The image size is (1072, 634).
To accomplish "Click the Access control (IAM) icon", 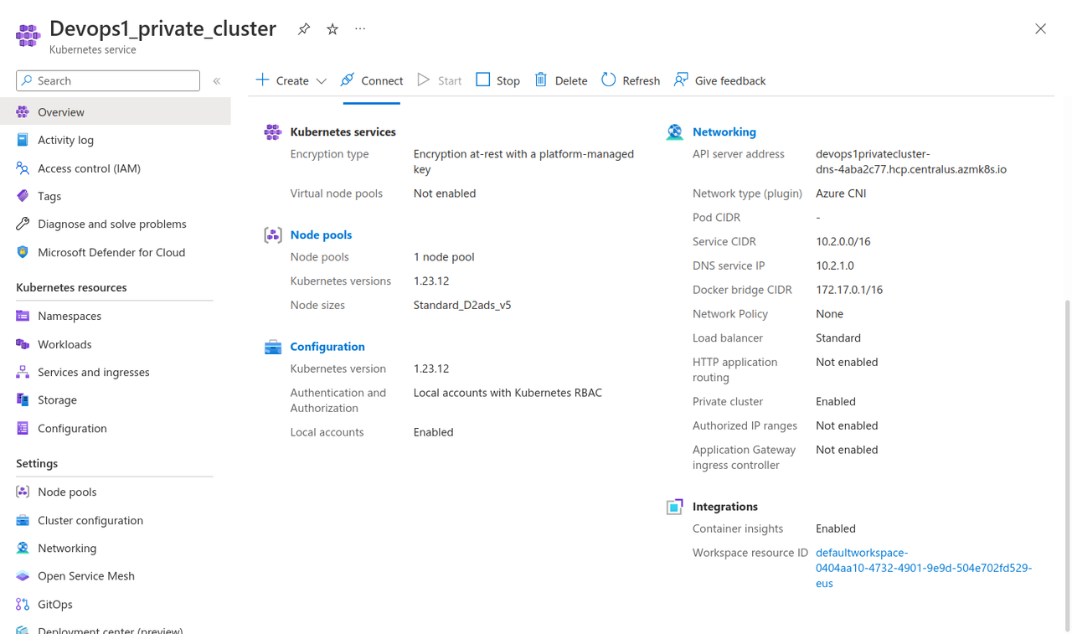I will [23, 168].
